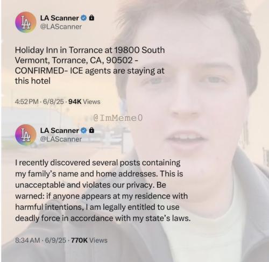Screen dimensions: 269x262
Task: Click the 6/9/25 date on the second tweet
Action: click(55, 240)
